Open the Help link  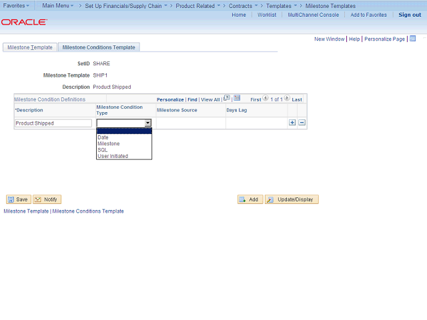[x=354, y=39]
